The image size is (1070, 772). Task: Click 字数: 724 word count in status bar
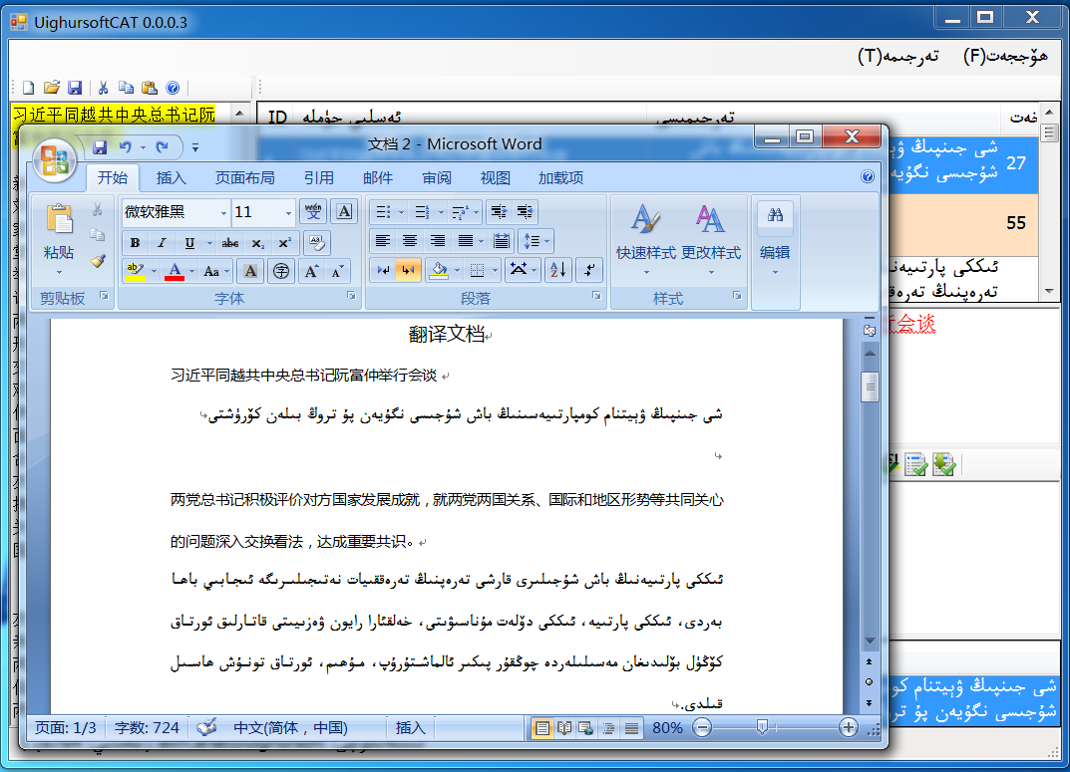[147, 728]
